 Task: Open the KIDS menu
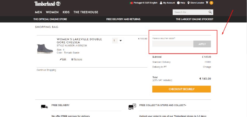[x=66, y=12]
